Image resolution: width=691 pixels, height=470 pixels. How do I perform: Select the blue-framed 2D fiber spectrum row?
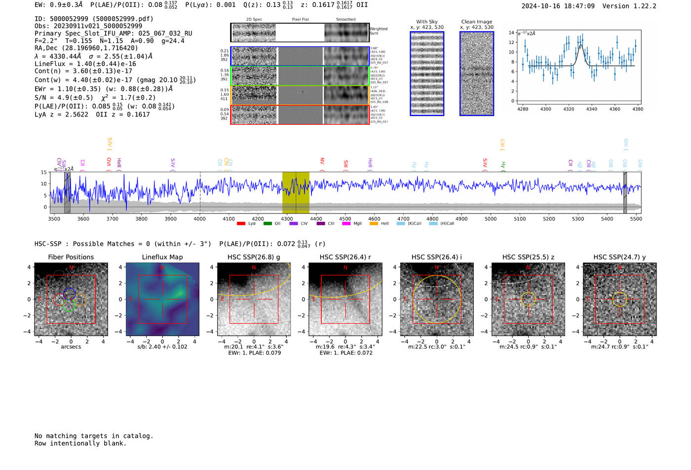300,56
